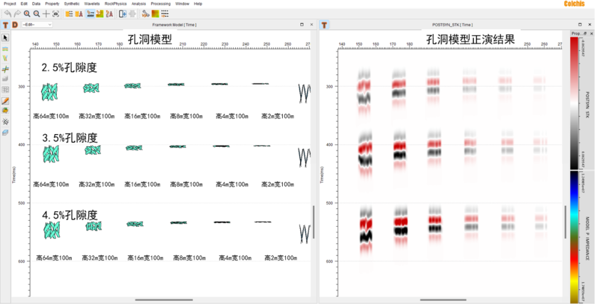Click the split window layout icon

pos(122,14)
